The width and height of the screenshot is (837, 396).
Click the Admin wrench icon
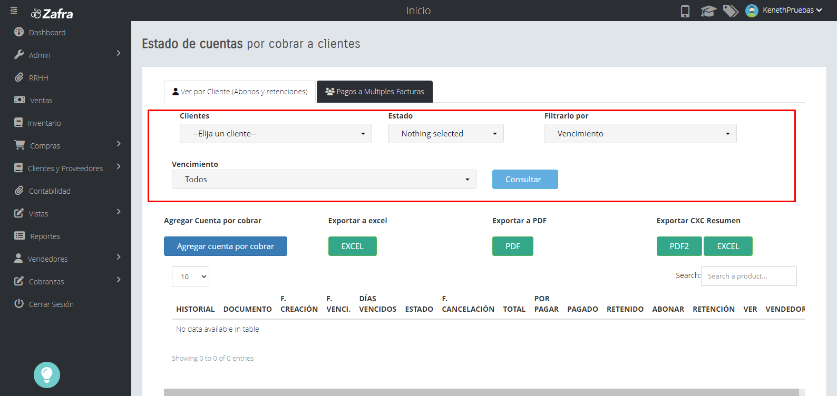coord(19,55)
